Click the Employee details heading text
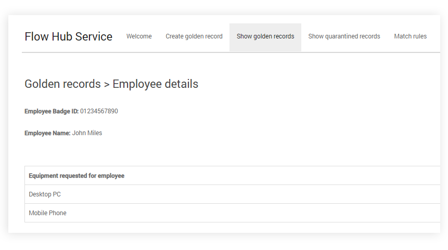The image size is (448, 250). [x=155, y=84]
